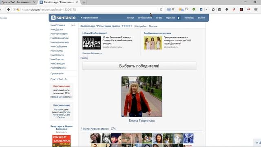This screenshot has height=147, width=261.
Task: Switch to the Просто Так tab
Action: click(x=16, y=2)
